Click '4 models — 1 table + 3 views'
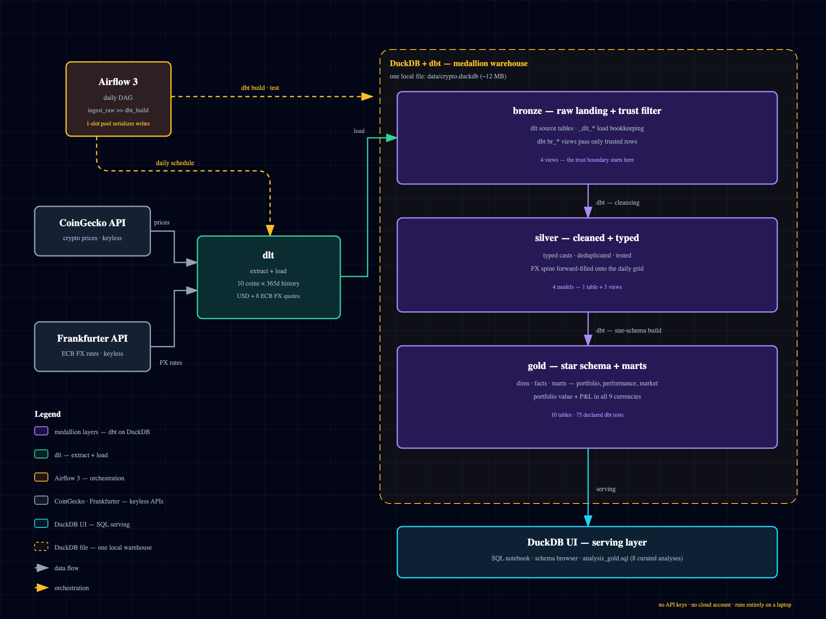The image size is (826, 619). click(587, 287)
